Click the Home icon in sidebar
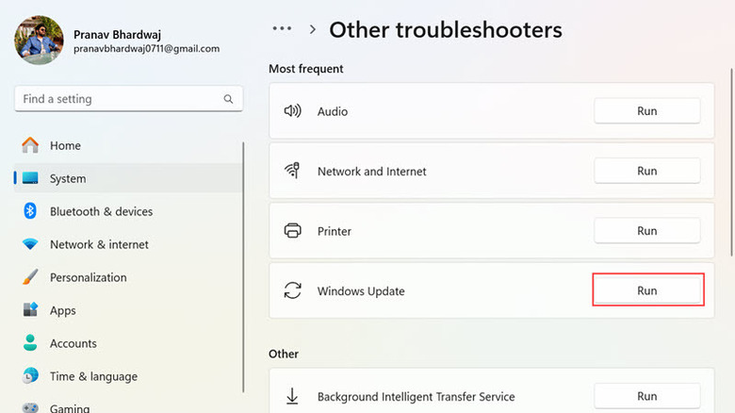The image size is (735, 413). point(30,145)
